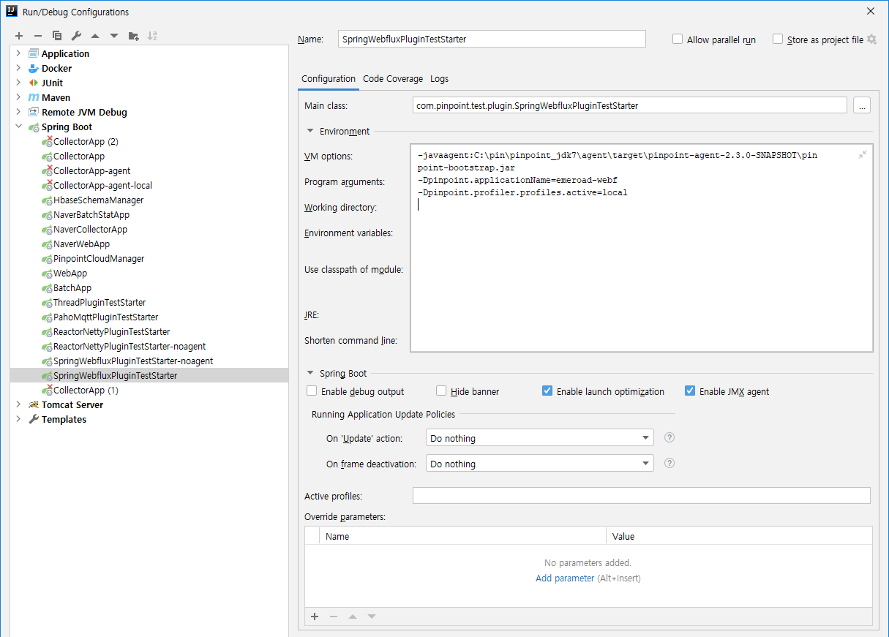Move the configuration up
The height and width of the screenshot is (637, 889).
[94, 35]
